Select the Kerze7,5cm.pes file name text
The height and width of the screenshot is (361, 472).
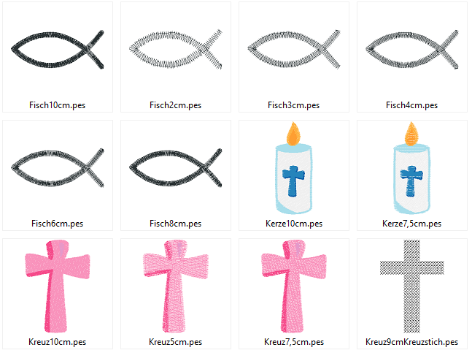pyautogui.click(x=411, y=224)
